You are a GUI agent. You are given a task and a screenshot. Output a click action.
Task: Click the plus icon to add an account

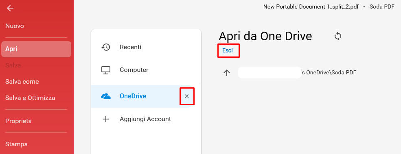105,119
